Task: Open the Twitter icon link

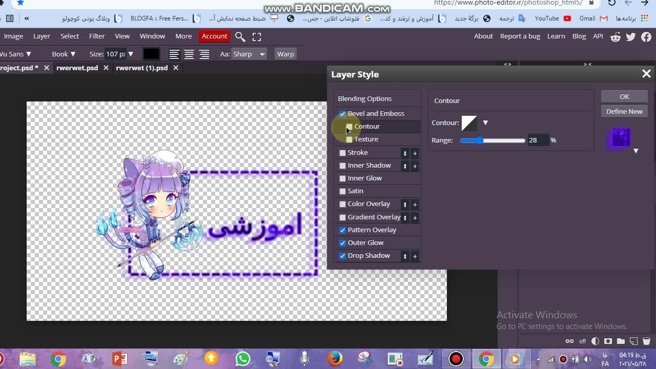Action: 631,36
